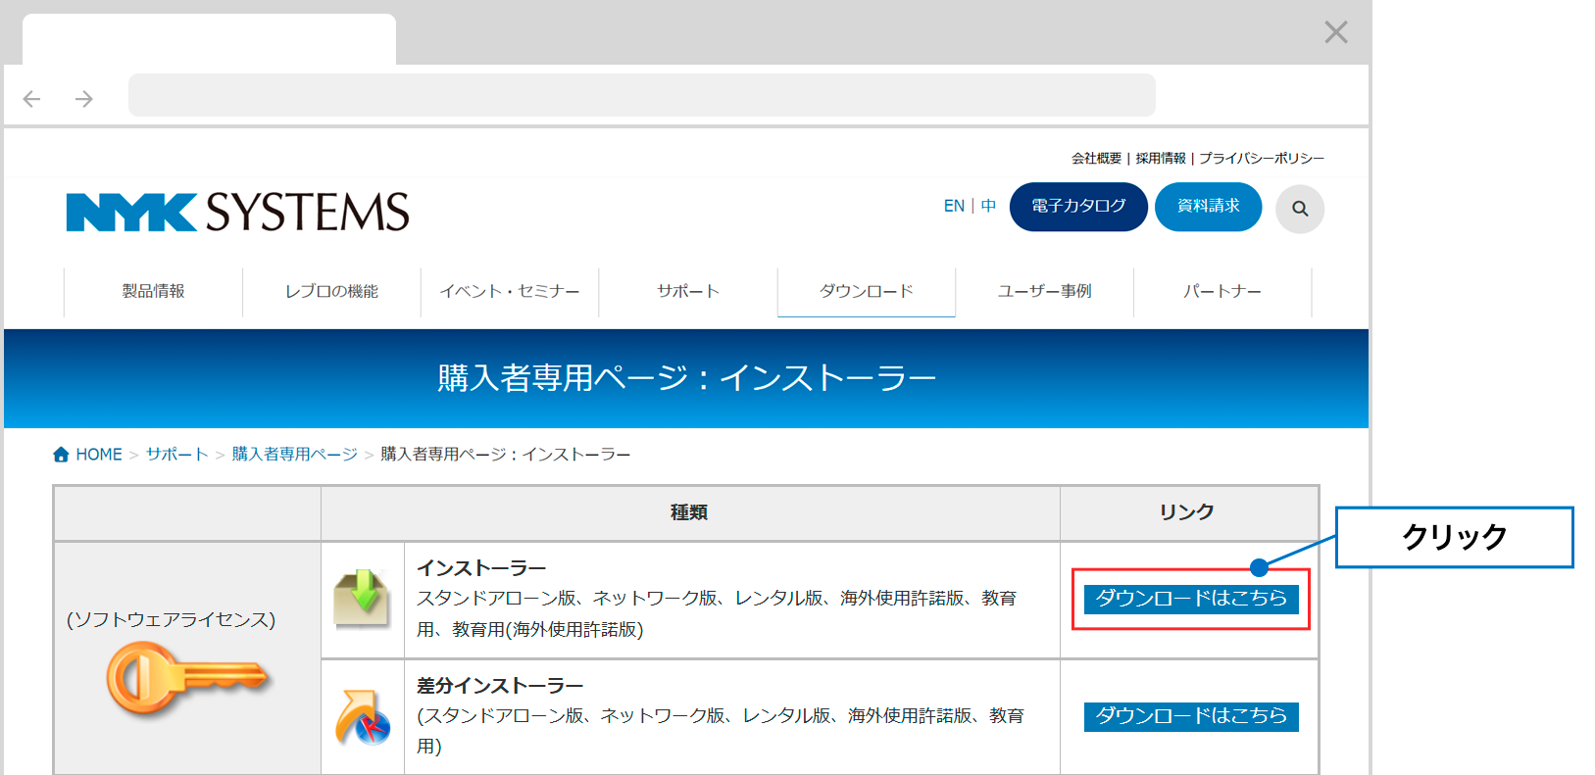Click the インストーラー title text
This screenshot has width=1595, height=775.
[x=481, y=568]
